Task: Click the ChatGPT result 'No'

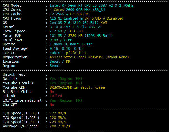Action: 52,105
